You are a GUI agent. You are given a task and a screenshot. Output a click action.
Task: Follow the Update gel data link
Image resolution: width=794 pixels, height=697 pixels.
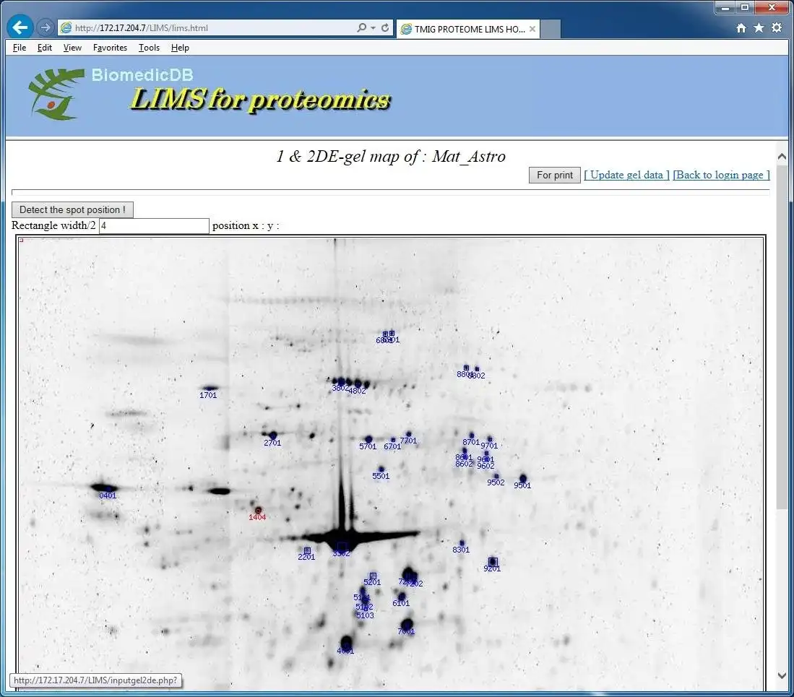(626, 175)
